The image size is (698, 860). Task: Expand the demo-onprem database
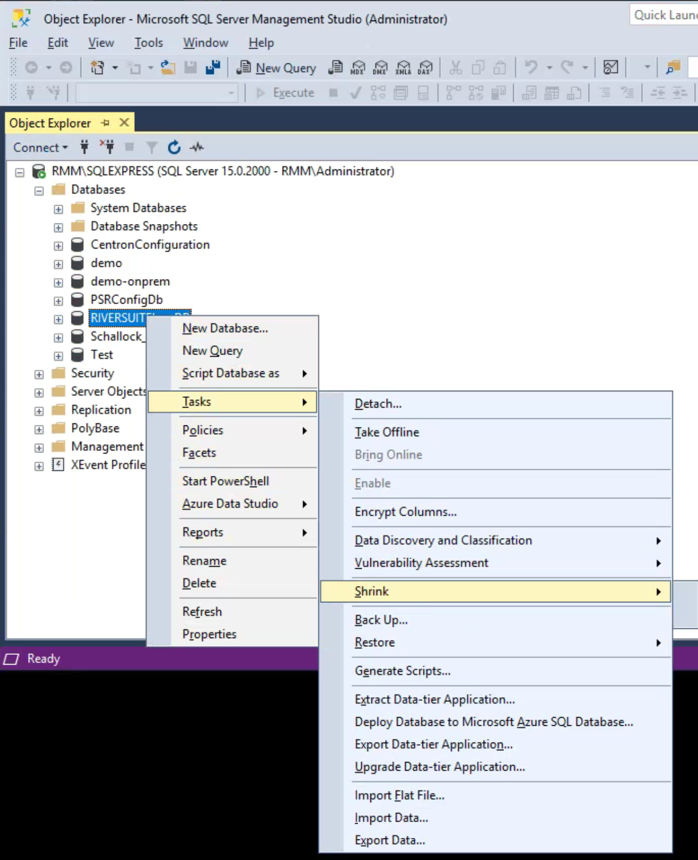point(58,283)
